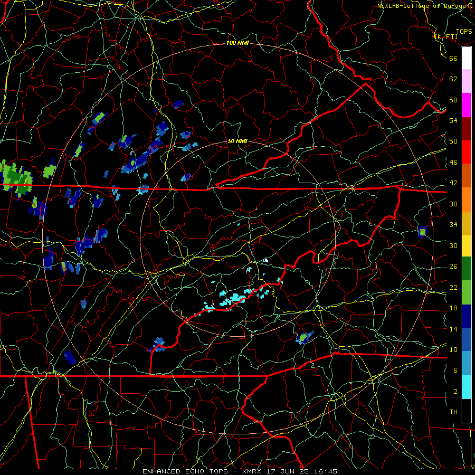Click the legend value "34"
Screen dimensions: 475x475
coord(453,224)
